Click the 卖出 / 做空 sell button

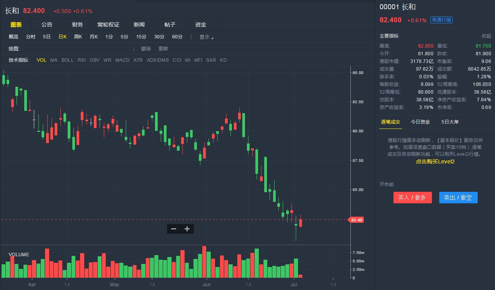(x=458, y=198)
